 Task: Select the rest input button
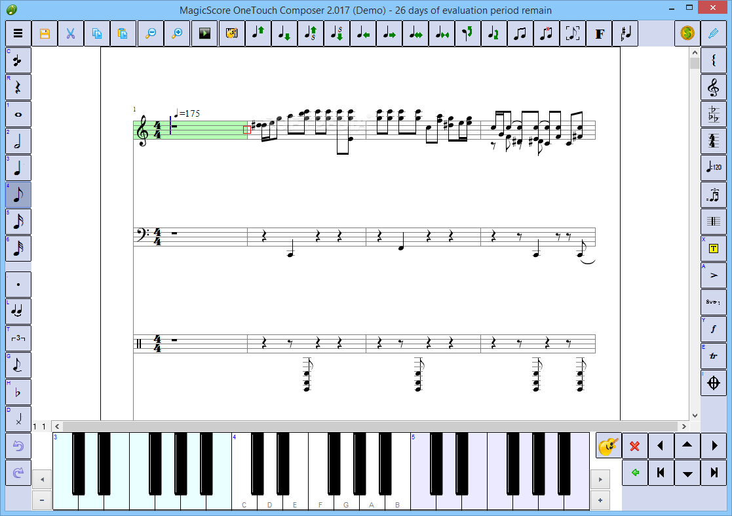click(x=18, y=87)
